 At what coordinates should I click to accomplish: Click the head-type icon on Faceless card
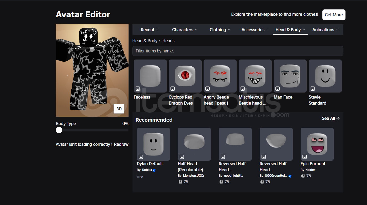[138, 89]
